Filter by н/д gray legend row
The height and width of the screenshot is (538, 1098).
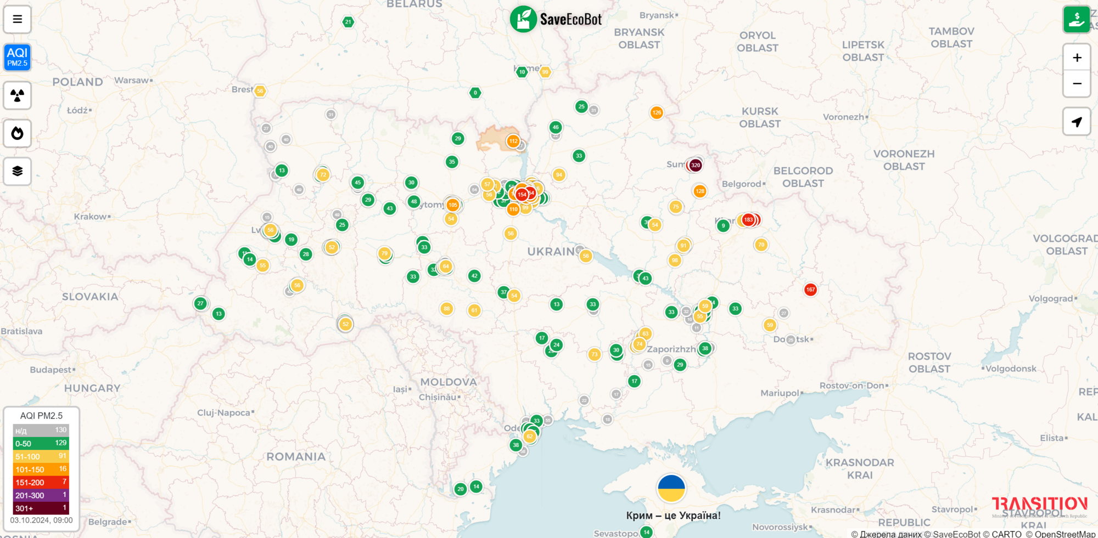[x=41, y=431]
